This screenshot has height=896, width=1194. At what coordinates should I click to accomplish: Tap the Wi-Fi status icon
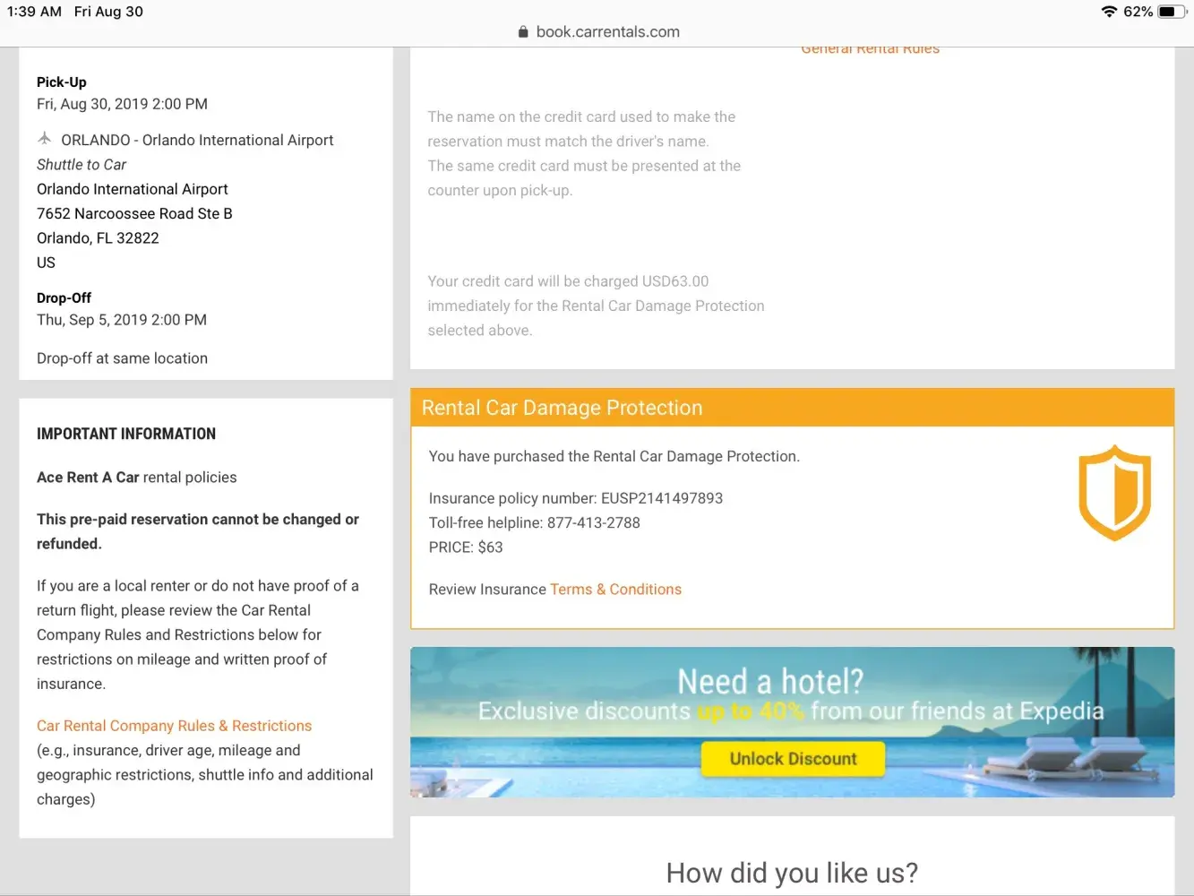tap(1109, 12)
